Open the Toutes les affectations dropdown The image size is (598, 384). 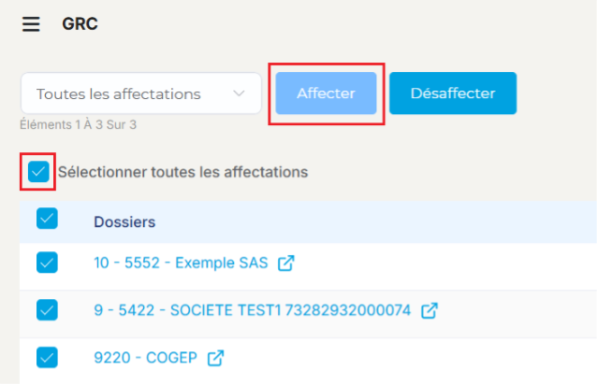[x=141, y=93]
